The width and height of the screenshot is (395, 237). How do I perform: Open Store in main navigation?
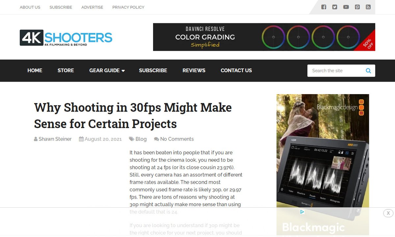click(x=66, y=70)
